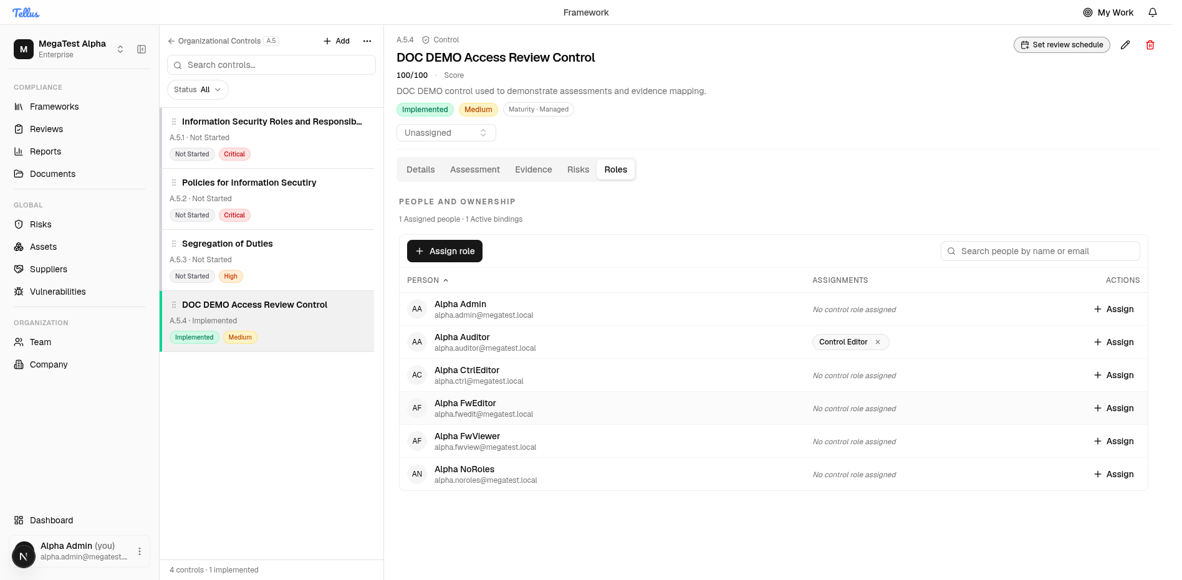
Task: Click Assign role button
Action: pos(444,251)
